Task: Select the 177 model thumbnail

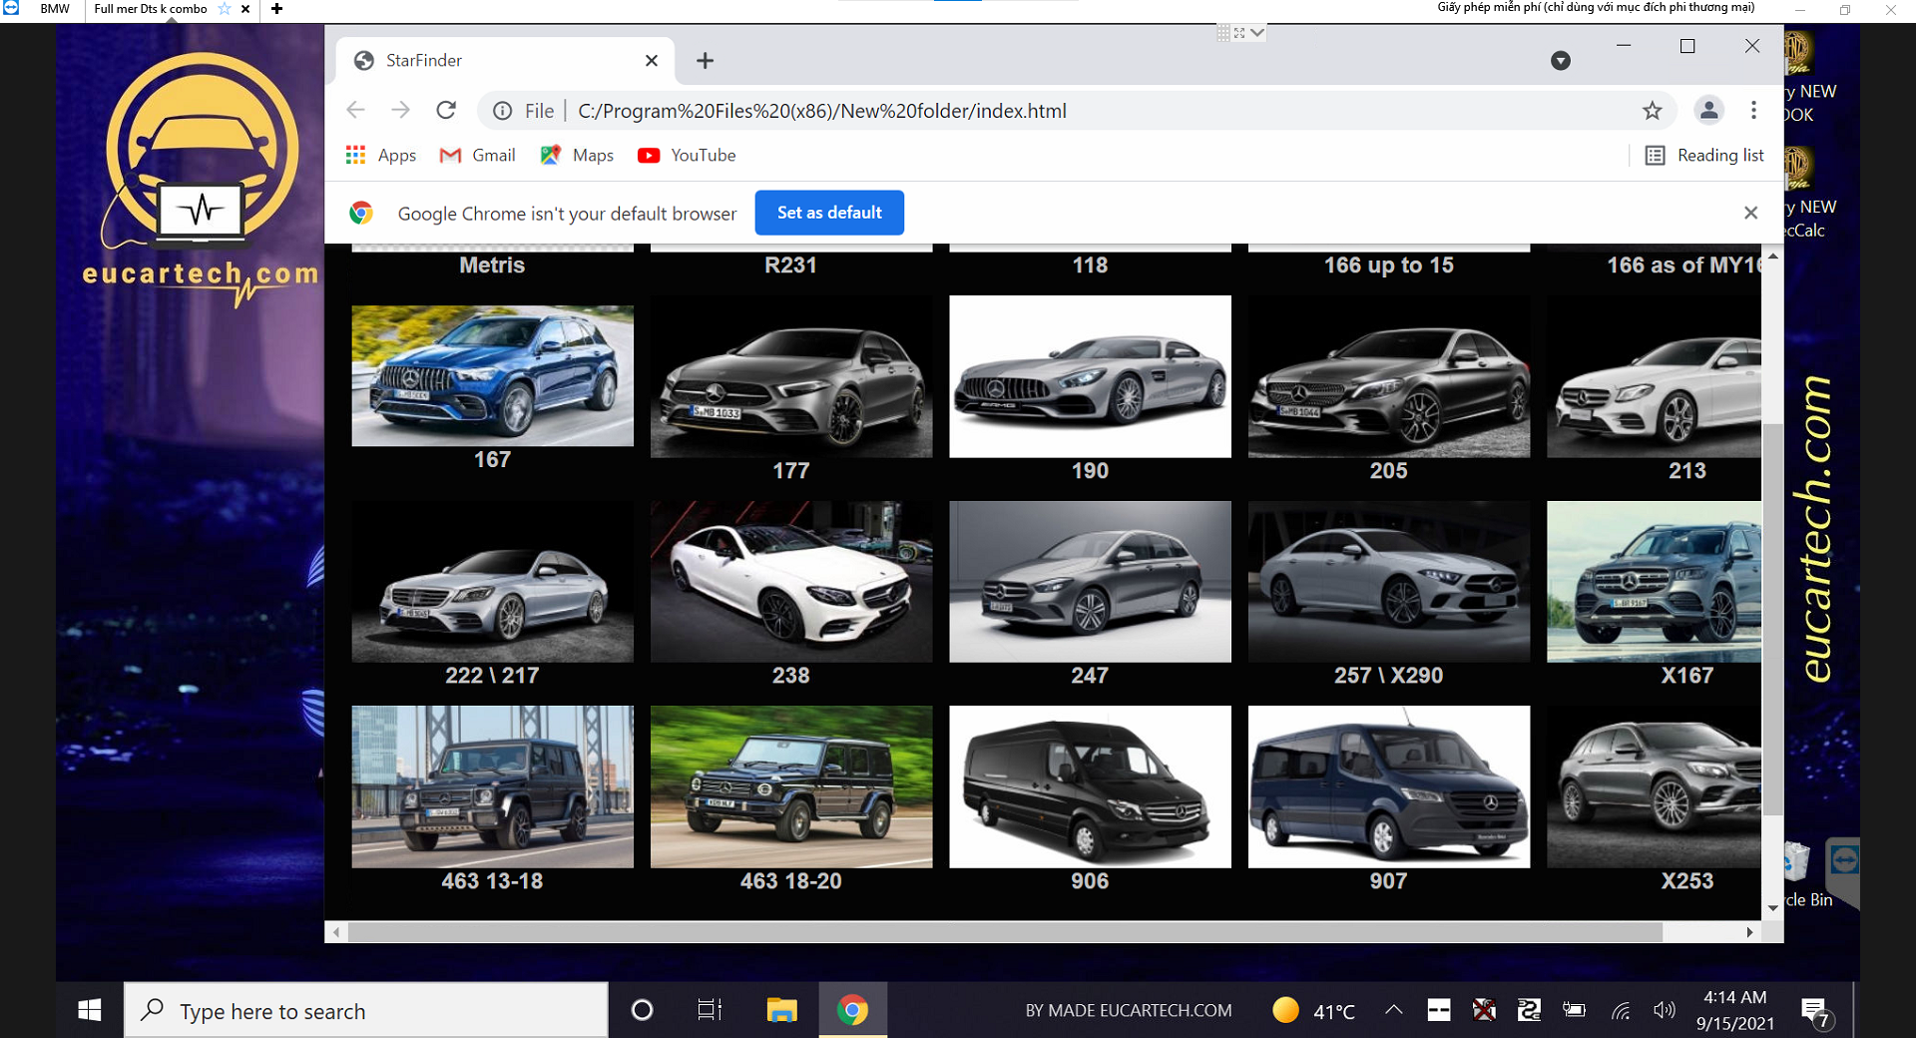Action: click(791, 376)
